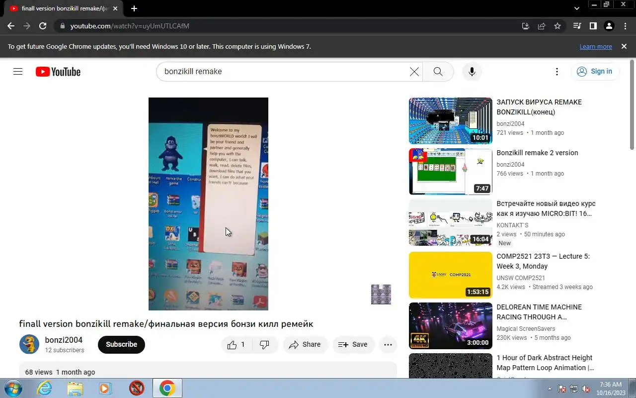Open the YouTube guide hamburger menu
This screenshot has height=398, width=636.
tap(18, 72)
